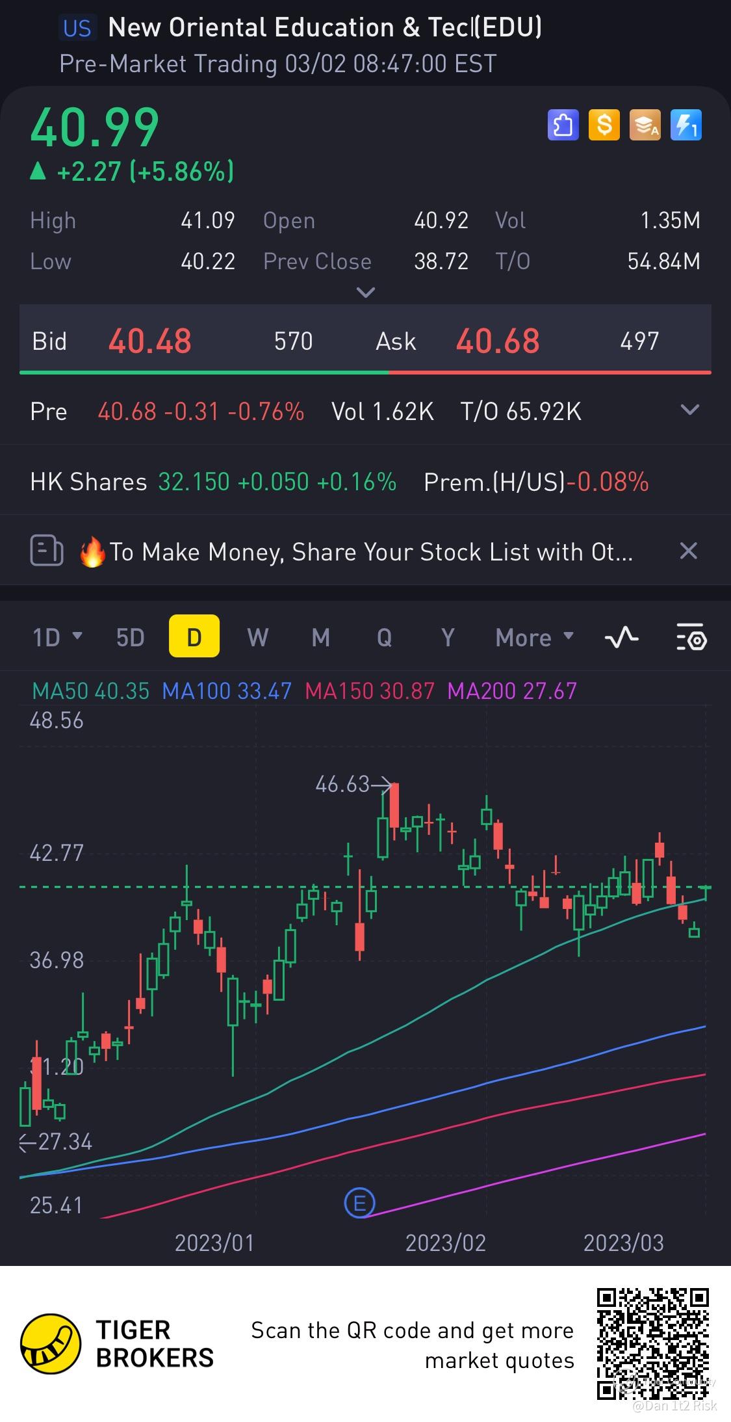Image resolution: width=731 pixels, height=1422 pixels.
Task: Tap the High 41.09 value
Action: point(208,220)
